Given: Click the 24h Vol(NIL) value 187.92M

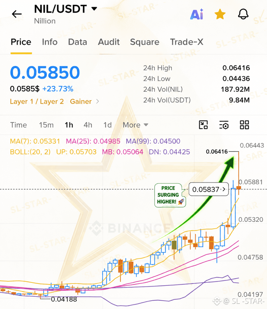Looking at the screenshot, I should [x=235, y=89].
